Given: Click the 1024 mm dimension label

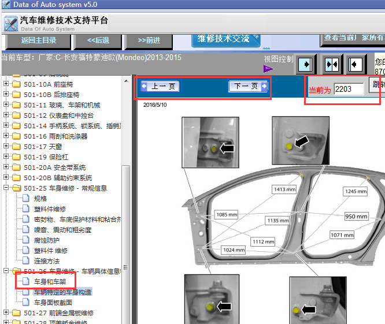Looking at the screenshot, I should click(x=234, y=249).
